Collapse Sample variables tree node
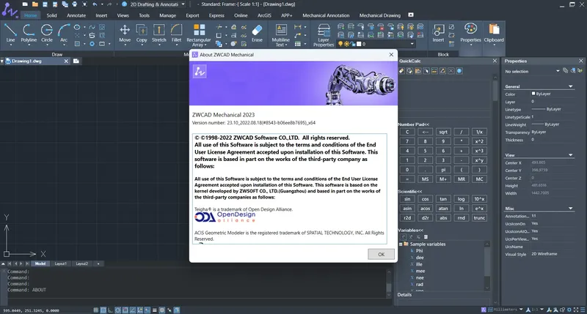587x314 pixels. (x=400, y=244)
